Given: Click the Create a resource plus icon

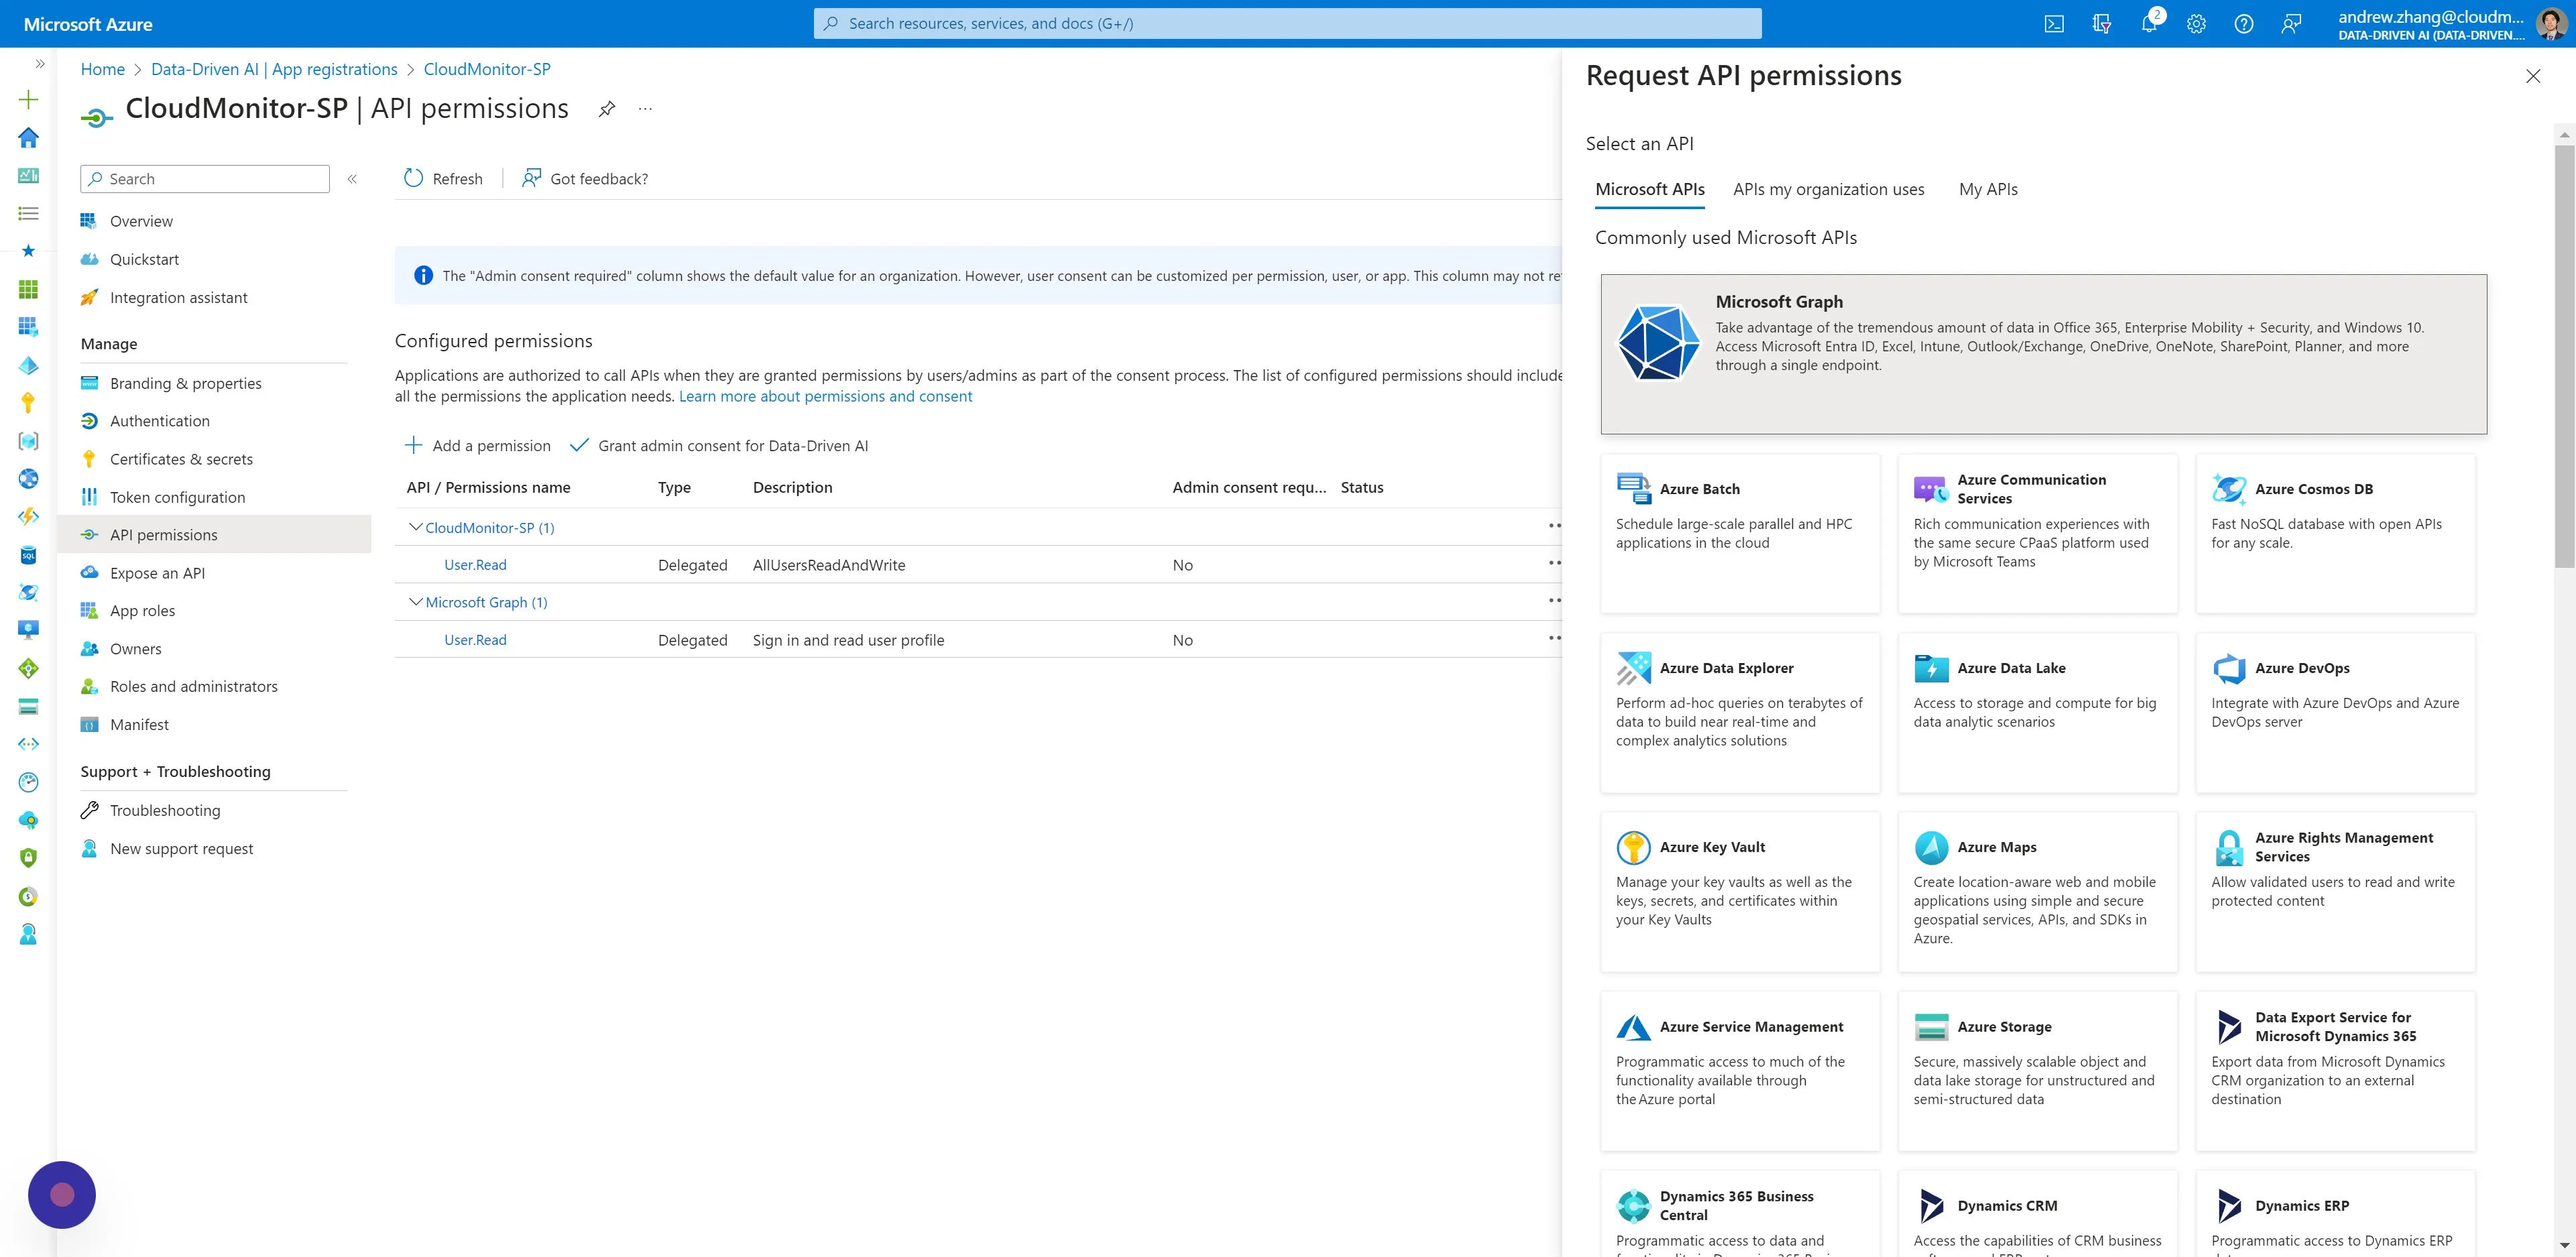Looking at the screenshot, I should click(x=29, y=99).
